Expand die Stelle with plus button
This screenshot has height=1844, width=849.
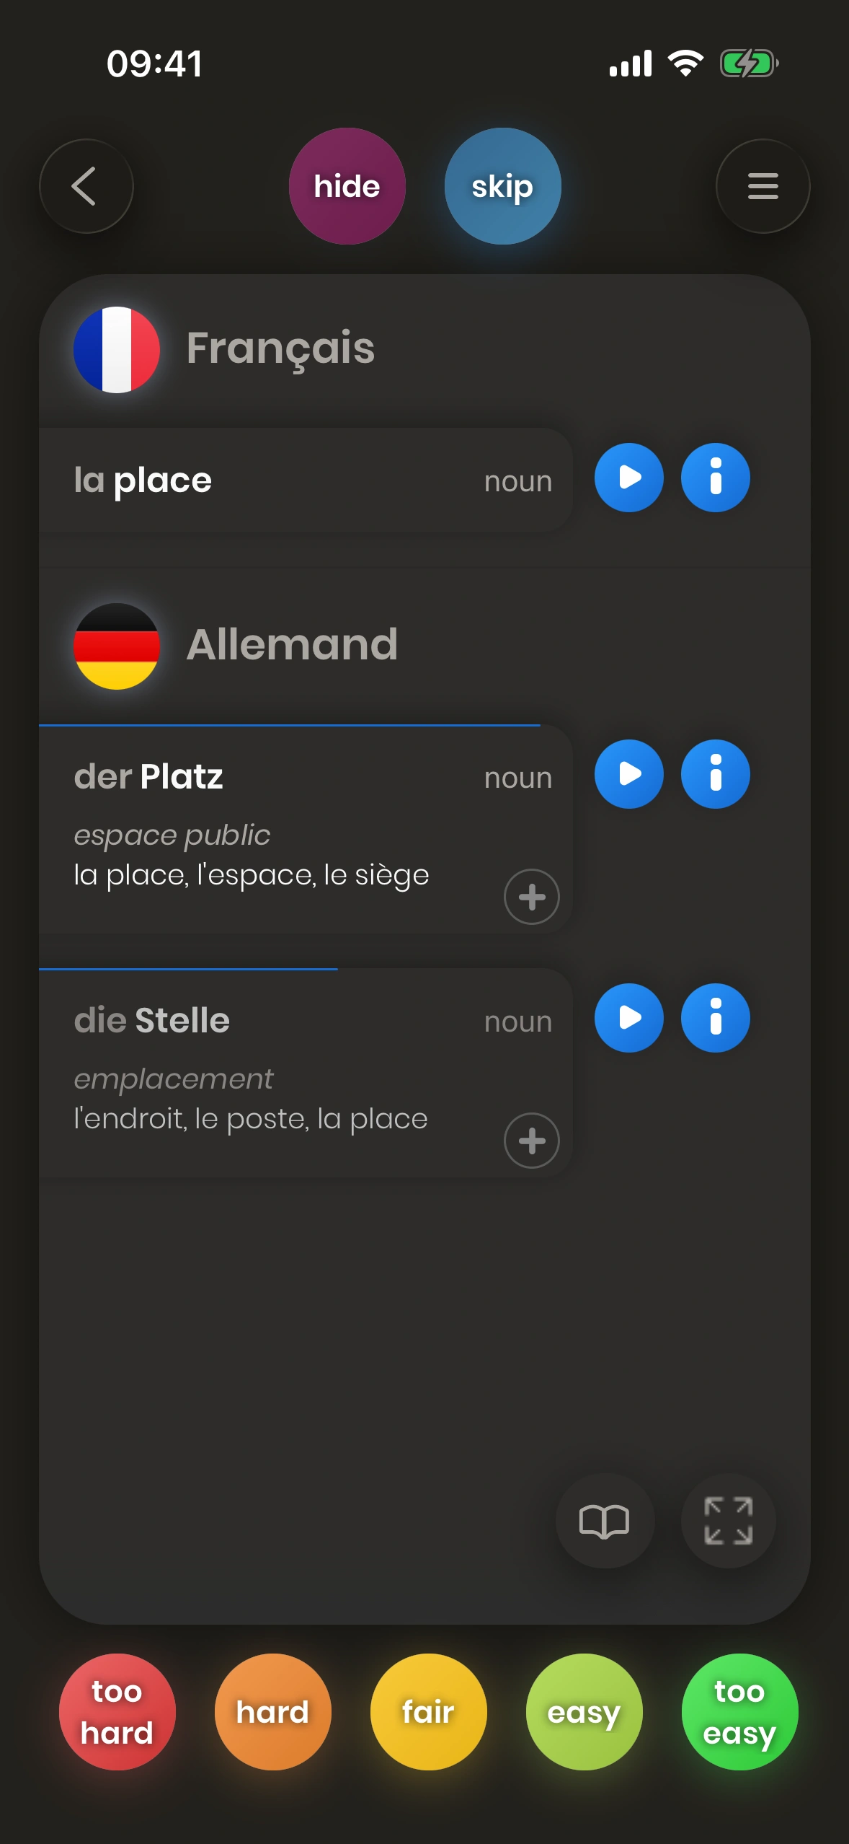(531, 1141)
